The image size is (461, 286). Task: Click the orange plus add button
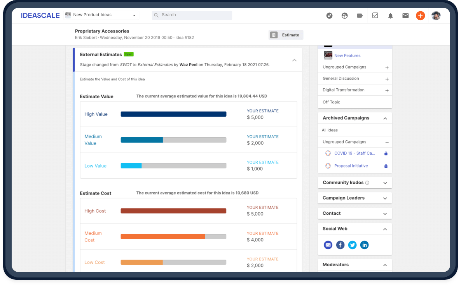[420, 16]
